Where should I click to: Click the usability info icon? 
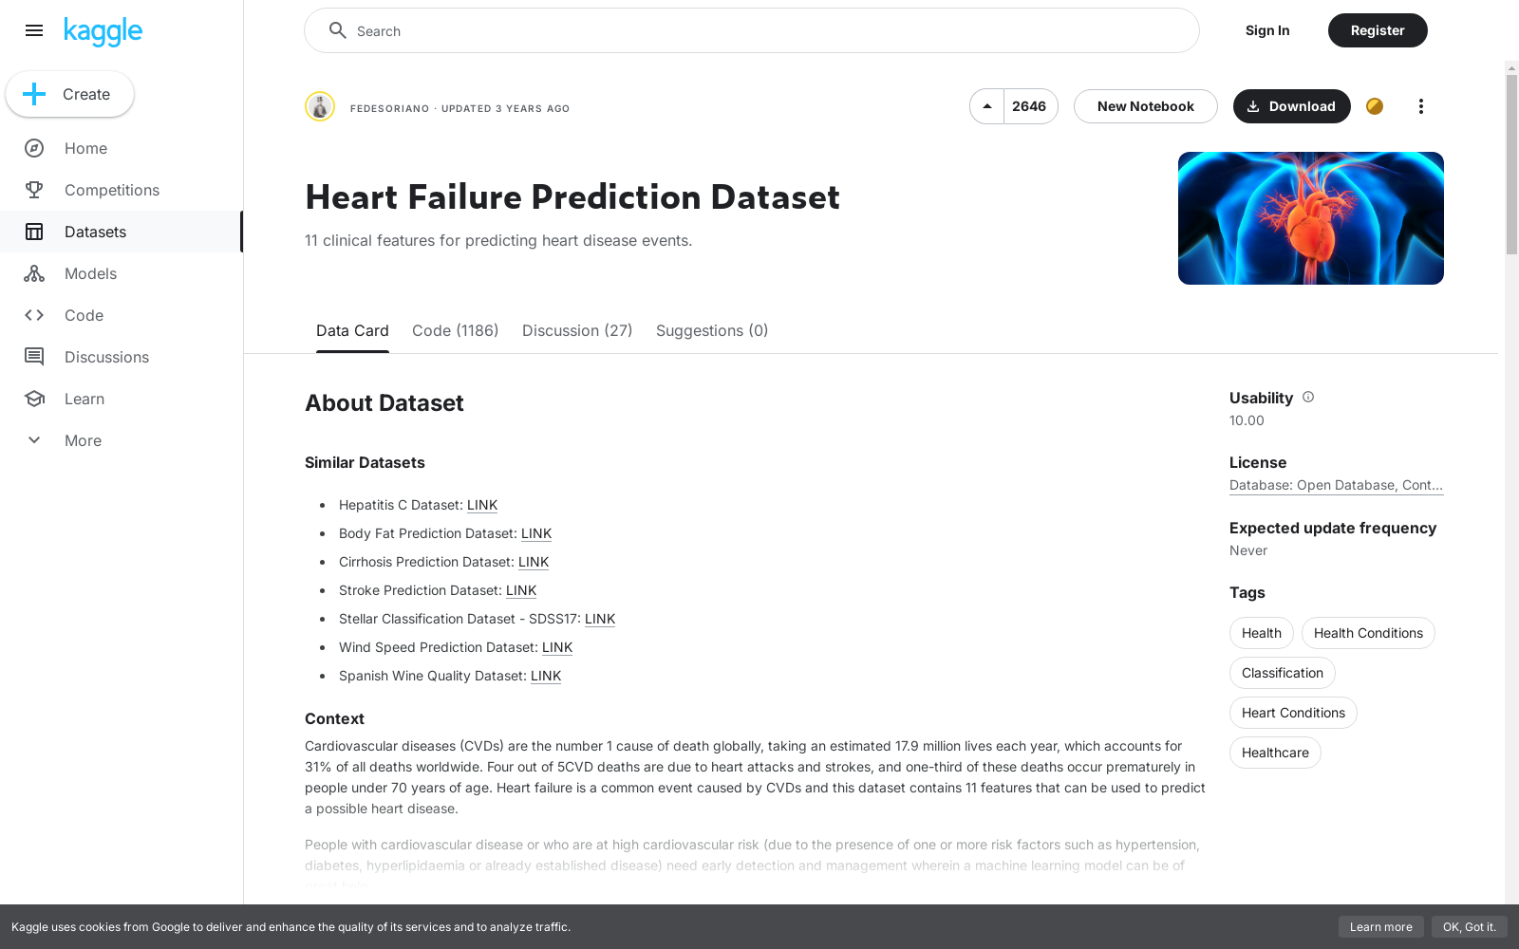[1308, 397]
